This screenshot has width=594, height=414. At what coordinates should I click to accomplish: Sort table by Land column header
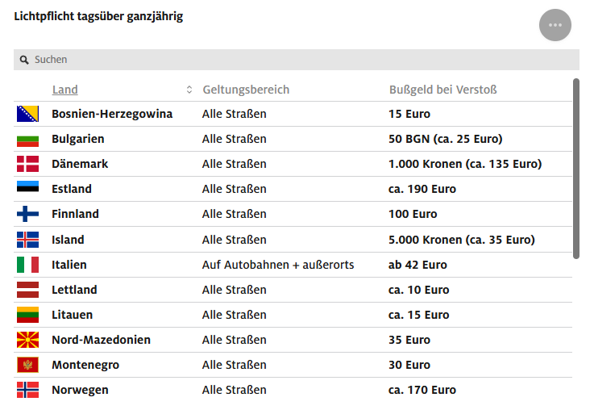(x=65, y=90)
